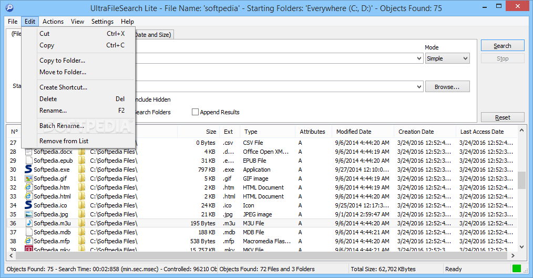Sort results by the Size column header
The height and width of the screenshot is (278, 533).
click(x=198, y=132)
